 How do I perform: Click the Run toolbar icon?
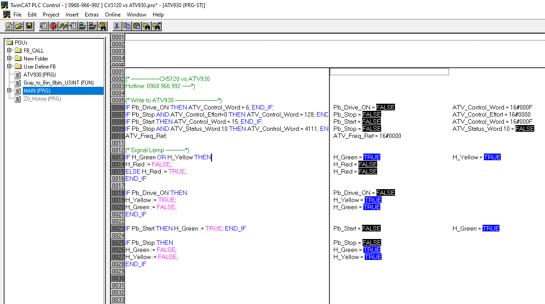pyautogui.click(x=44, y=26)
